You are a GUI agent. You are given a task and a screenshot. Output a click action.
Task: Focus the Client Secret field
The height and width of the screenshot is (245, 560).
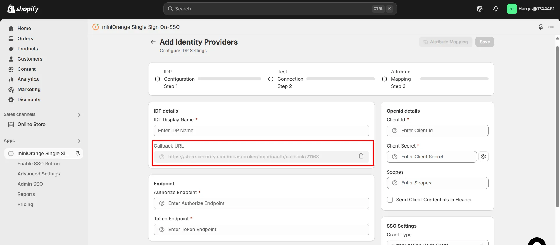click(432, 157)
